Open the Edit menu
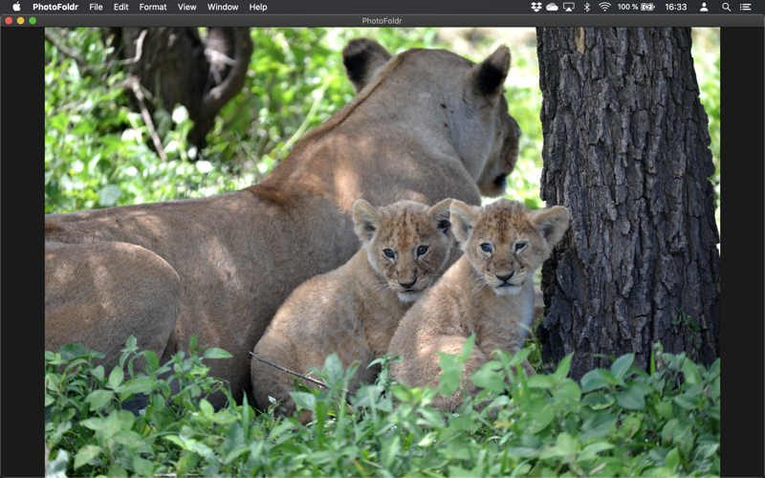This screenshot has height=478, width=765. pyautogui.click(x=121, y=7)
